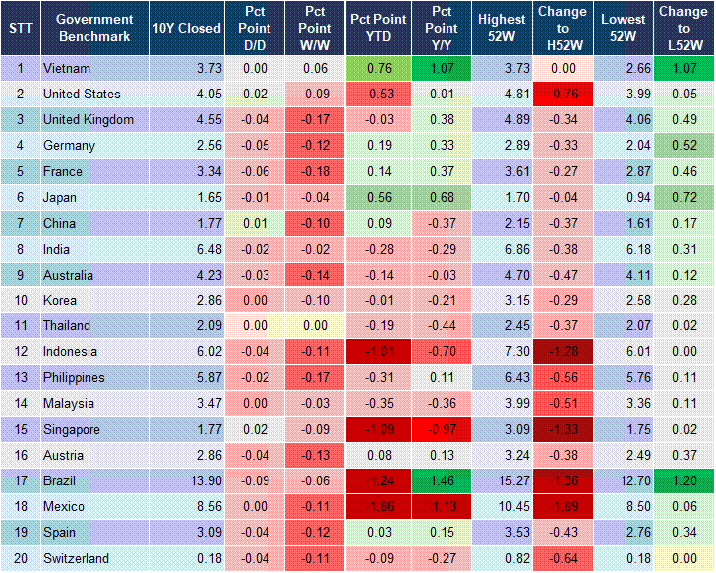This screenshot has width=716, height=573.
Task: Click the STT column header
Action: [20, 28]
